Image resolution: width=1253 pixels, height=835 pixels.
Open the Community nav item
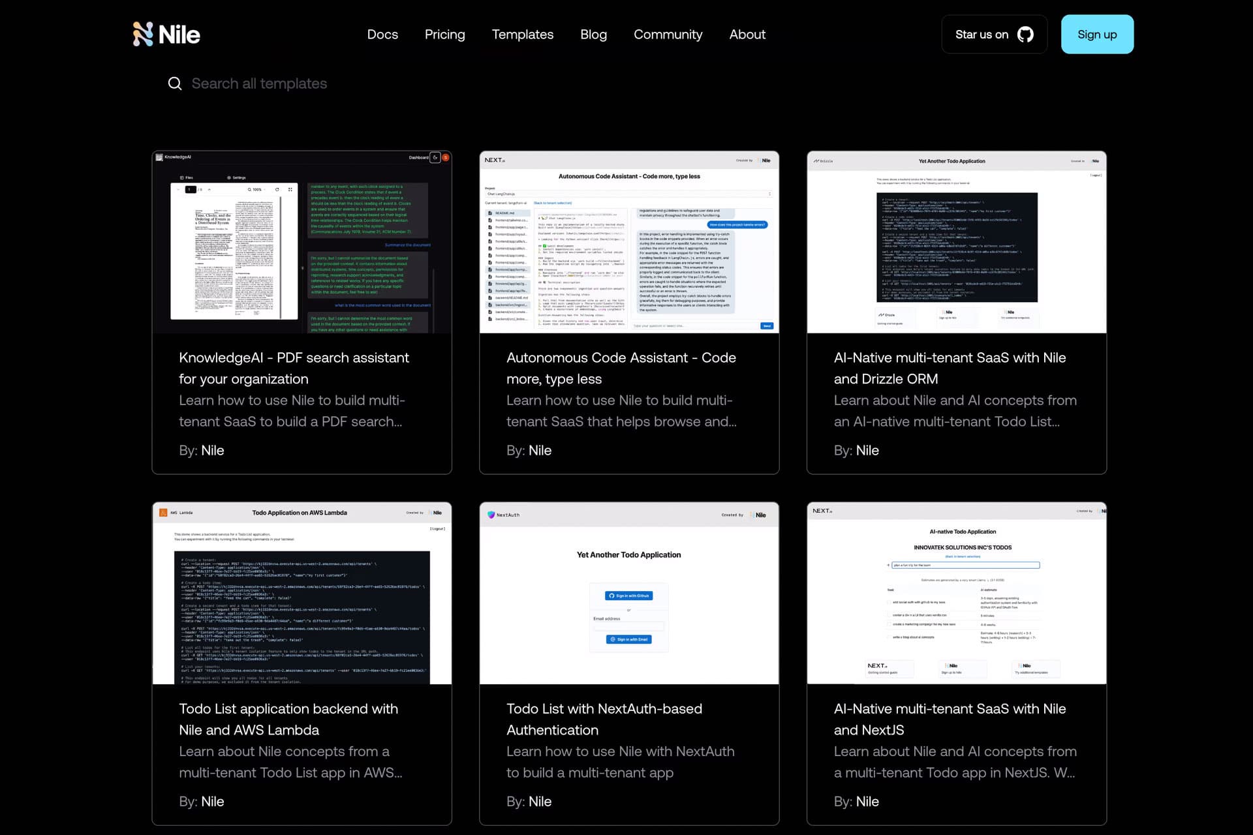pyautogui.click(x=668, y=35)
